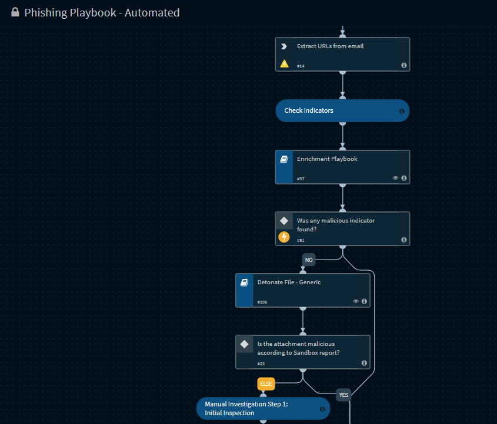Click the diamond conditional icon on task #81
The image size is (497, 424).
point(284,221)
